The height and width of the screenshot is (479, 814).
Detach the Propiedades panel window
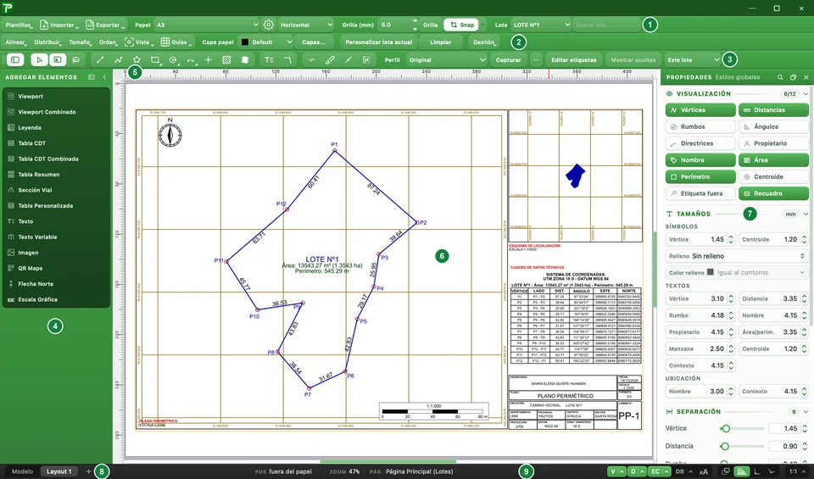tap(793, 77)
